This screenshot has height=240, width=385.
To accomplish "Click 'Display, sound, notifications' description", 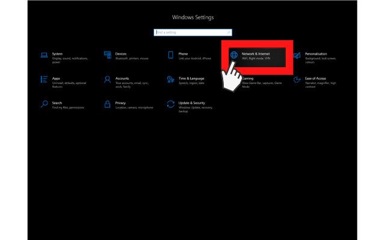I will (70, 59).
